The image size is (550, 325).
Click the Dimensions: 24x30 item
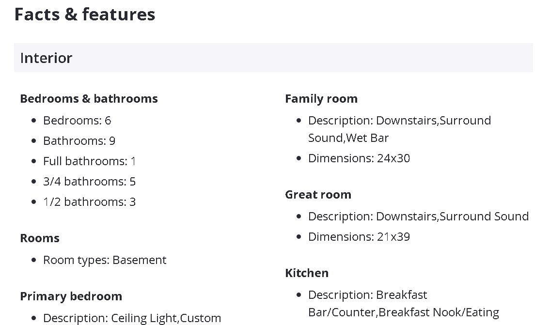pyautogui.click(x=359, y=158)
